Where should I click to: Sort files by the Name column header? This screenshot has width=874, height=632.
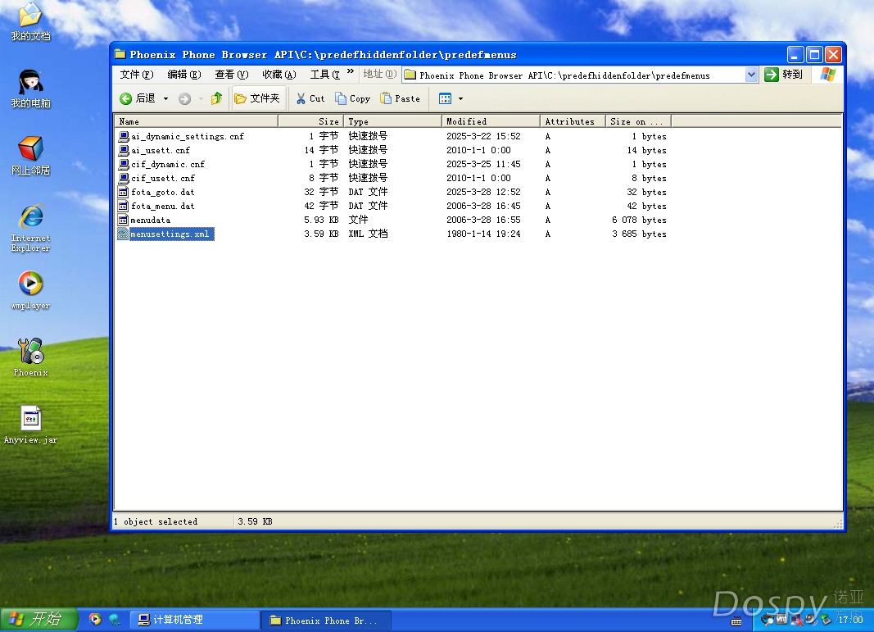point(197,121)
